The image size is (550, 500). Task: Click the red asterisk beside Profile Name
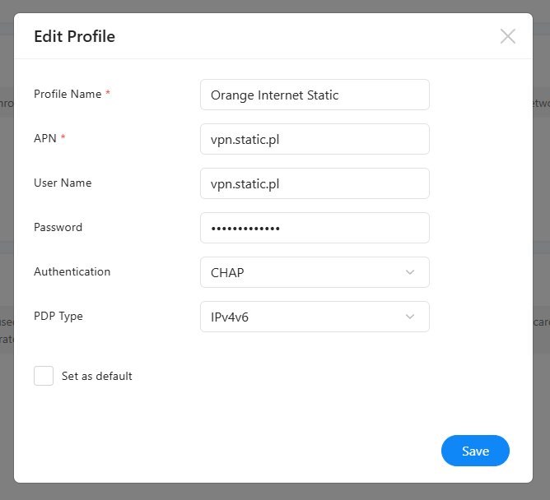point(108,94)
